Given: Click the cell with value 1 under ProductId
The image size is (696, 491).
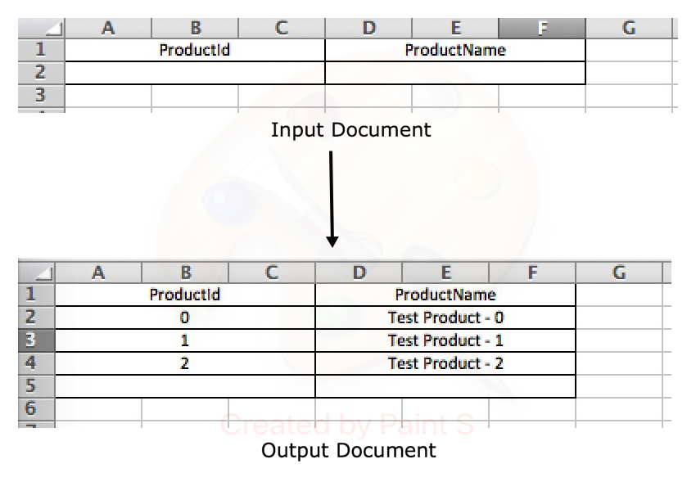Looking at the screenshot, I should [x=186, y=339].
